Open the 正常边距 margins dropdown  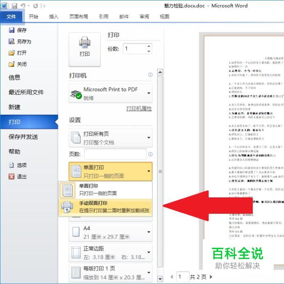pyautogui.click(x=110, y=253)
